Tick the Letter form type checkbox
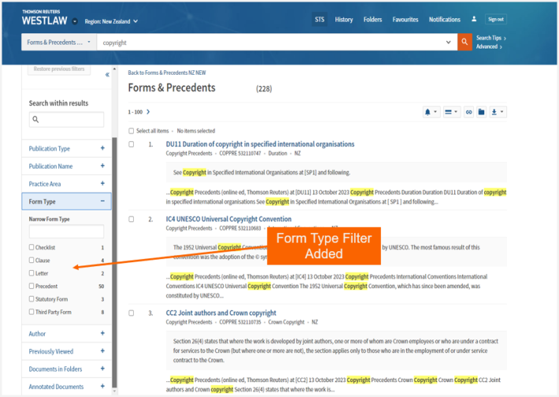 (31, 273)
